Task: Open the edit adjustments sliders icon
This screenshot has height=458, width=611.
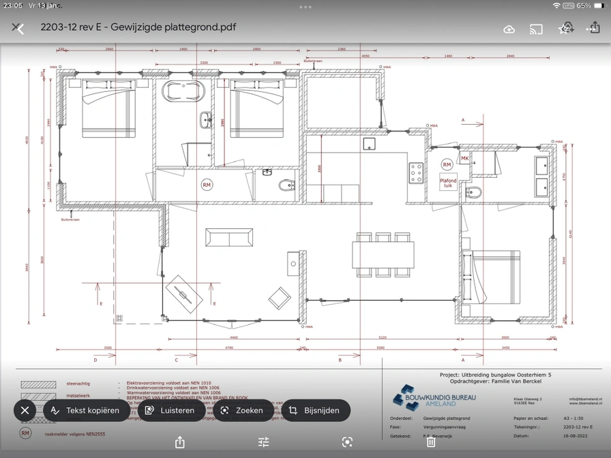Action: pos(264,442)
